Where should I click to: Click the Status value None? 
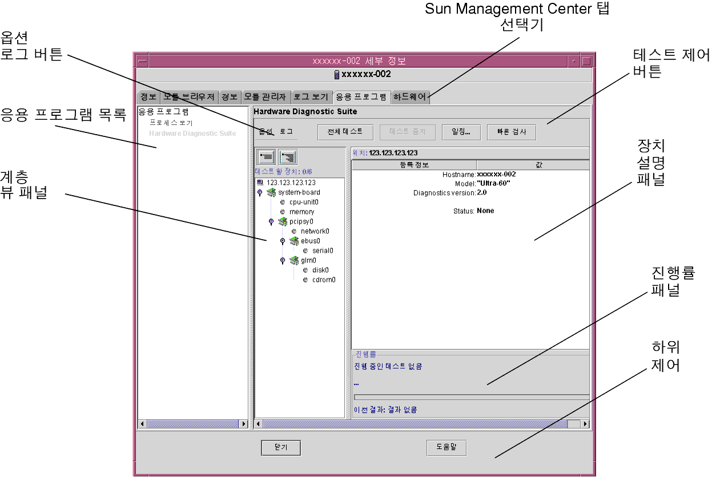[485, 211]
